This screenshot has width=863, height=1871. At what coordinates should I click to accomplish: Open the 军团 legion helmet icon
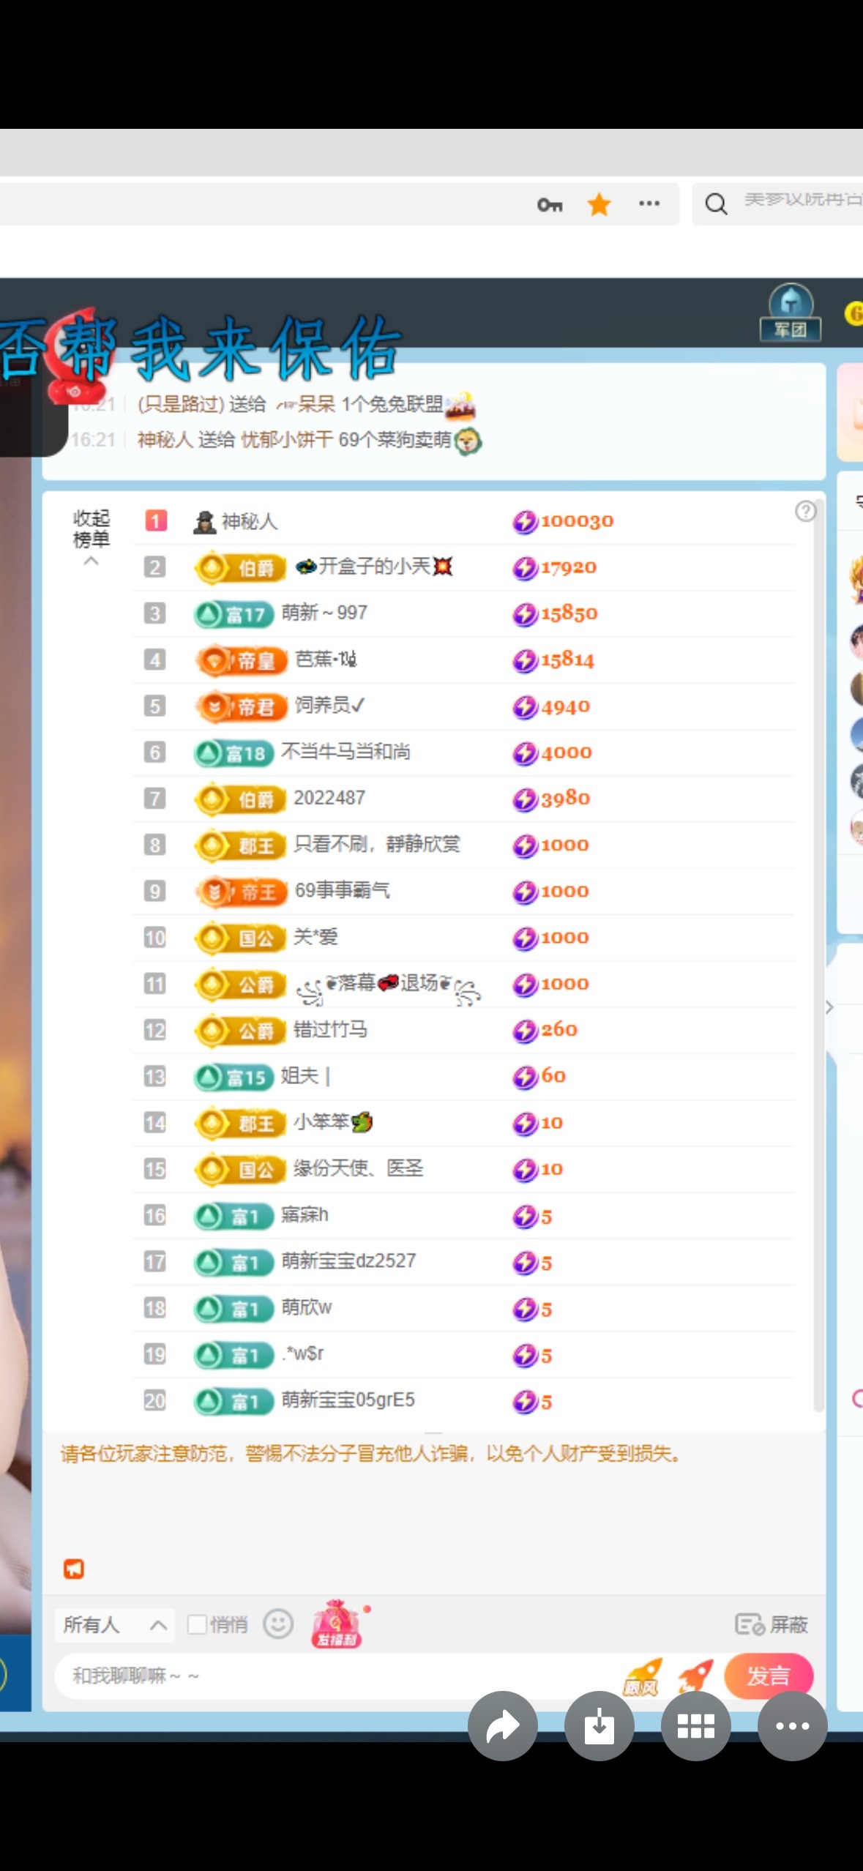click(x=790, y=313)
